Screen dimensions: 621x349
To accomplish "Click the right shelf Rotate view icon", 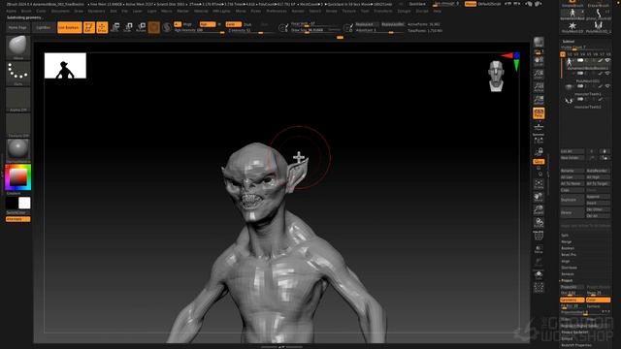I will pyautogui.click(x=539, y=223).
